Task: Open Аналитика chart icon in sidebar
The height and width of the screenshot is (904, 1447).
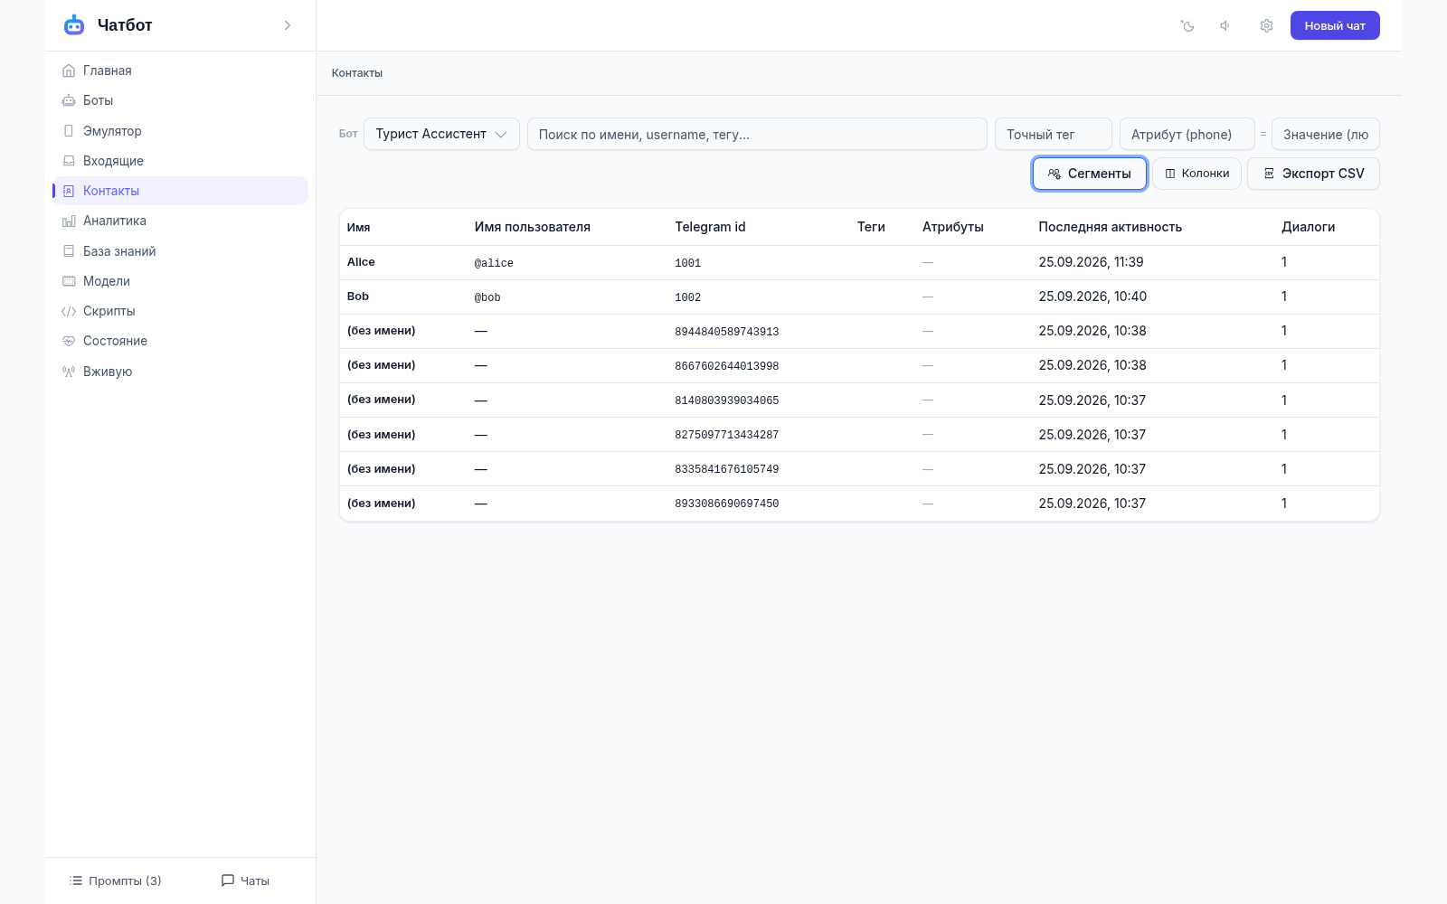Action: pos(69,221)
